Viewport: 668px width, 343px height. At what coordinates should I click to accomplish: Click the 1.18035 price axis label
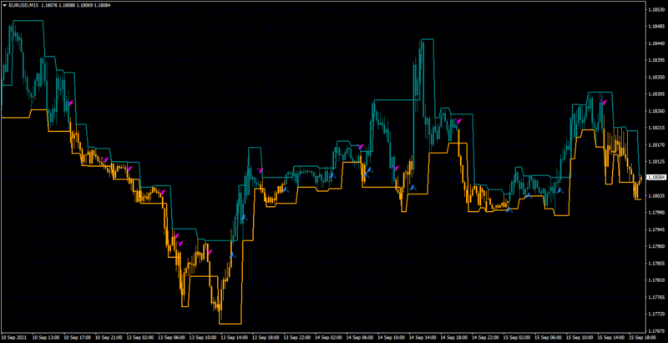656,196
